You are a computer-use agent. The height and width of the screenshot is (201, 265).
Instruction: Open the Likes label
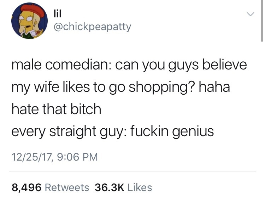140,188
